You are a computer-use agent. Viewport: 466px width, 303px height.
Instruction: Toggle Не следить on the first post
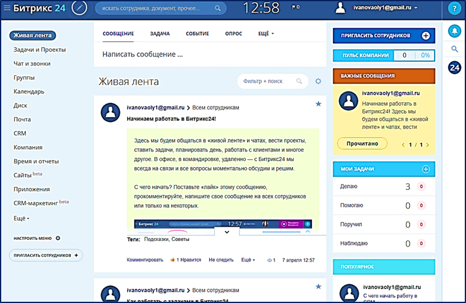point(221,260)
